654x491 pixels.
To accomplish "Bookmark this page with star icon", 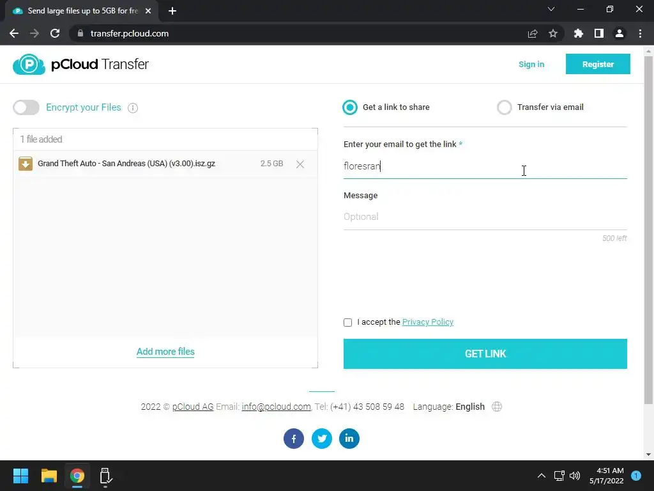I will click(x=553, y=33).
